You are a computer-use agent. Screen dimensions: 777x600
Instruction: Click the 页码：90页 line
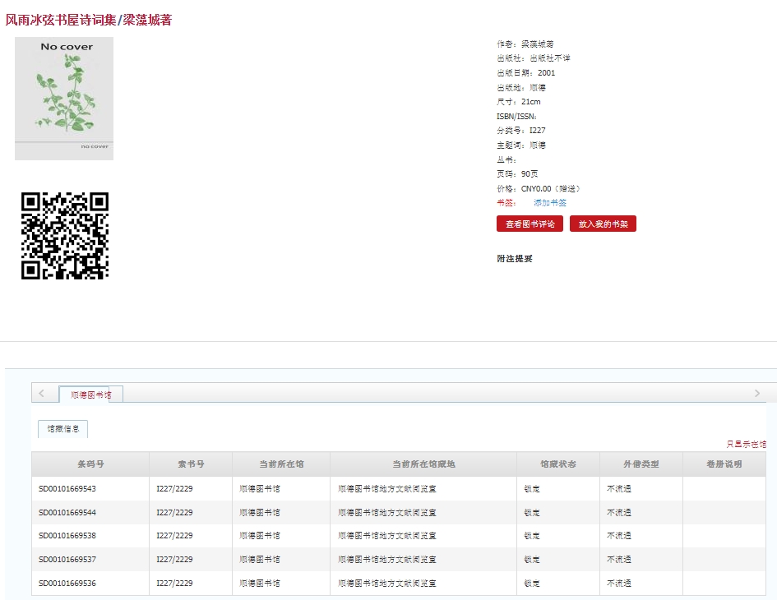click(x=517, y=174)
